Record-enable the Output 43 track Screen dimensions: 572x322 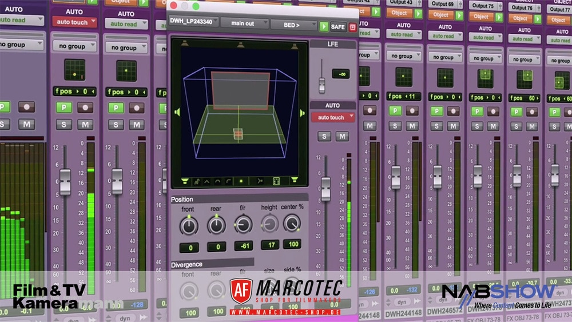412,110
